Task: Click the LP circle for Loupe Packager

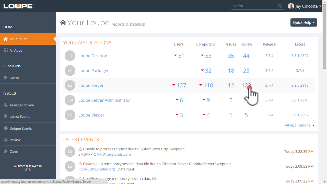Action: (x=70, y=71)
